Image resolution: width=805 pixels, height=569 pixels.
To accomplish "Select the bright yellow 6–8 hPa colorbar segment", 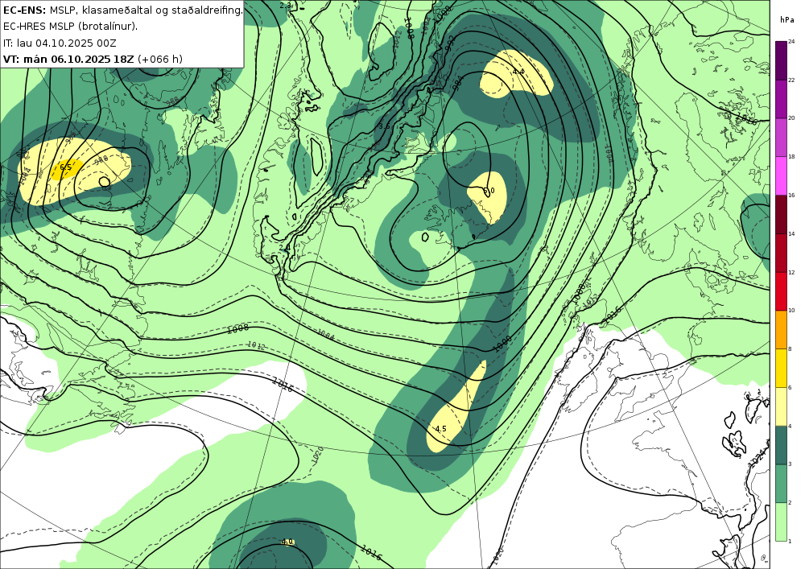I will (781, 368).
